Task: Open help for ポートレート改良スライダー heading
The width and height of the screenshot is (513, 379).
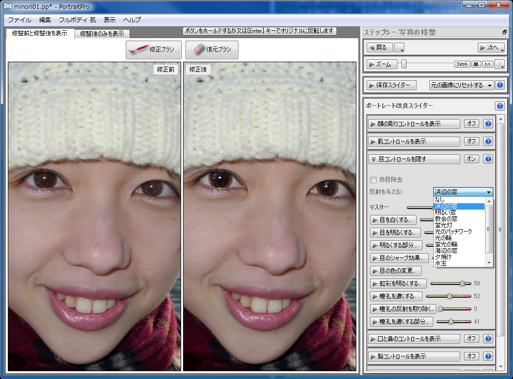Action: [500, 106]
